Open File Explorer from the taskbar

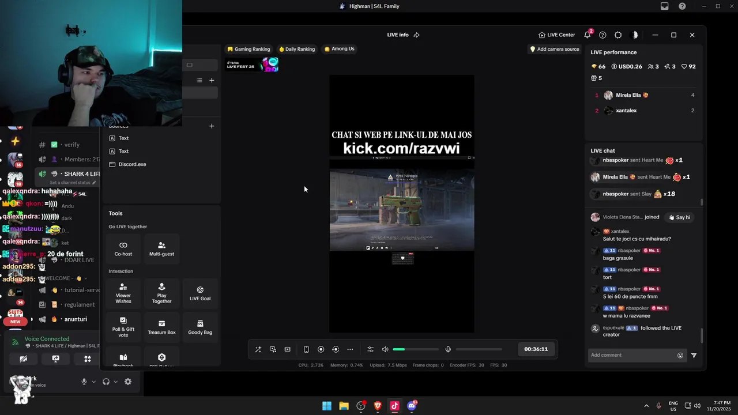[344, 406]
